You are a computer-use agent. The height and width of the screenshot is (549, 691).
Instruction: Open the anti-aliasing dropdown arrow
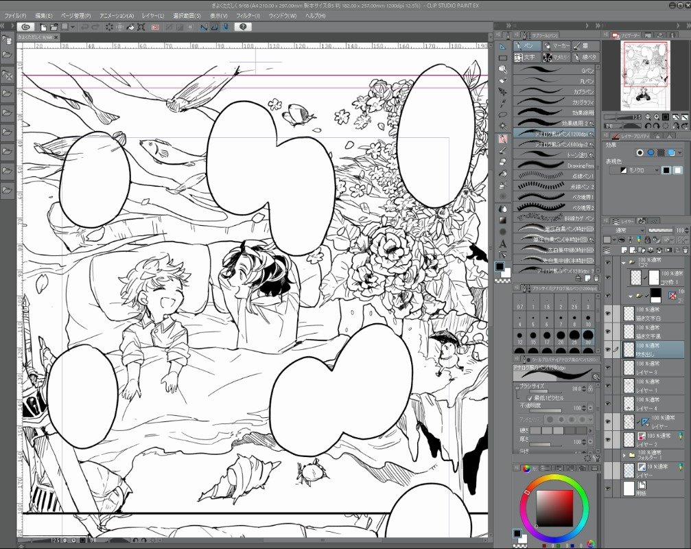click(591, 419)
